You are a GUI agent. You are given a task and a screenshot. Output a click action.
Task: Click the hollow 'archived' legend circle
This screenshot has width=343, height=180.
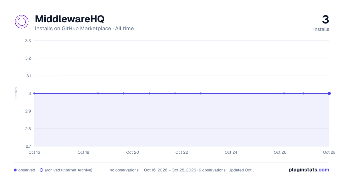coord(41,170)
